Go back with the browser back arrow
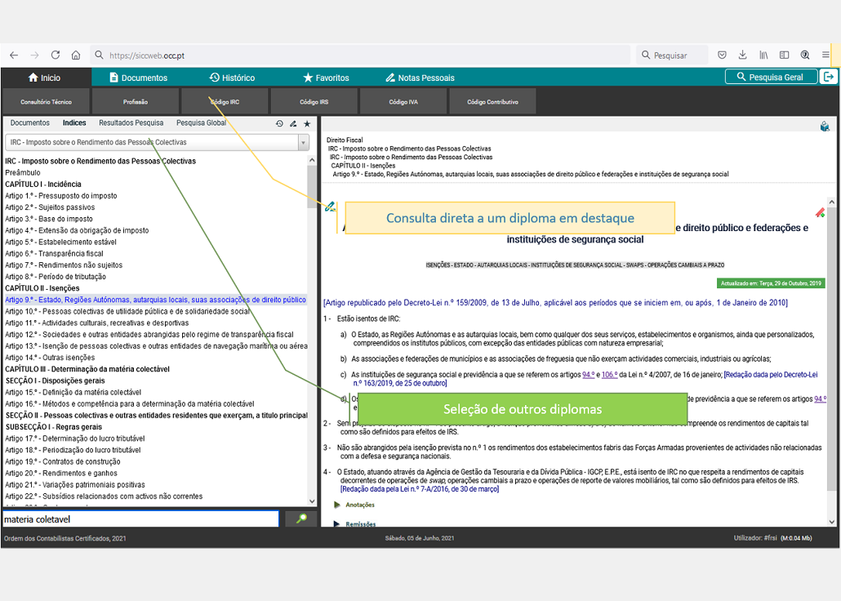Image resolution: width=841 pixels, height=601 pixels. click(14, 56)
